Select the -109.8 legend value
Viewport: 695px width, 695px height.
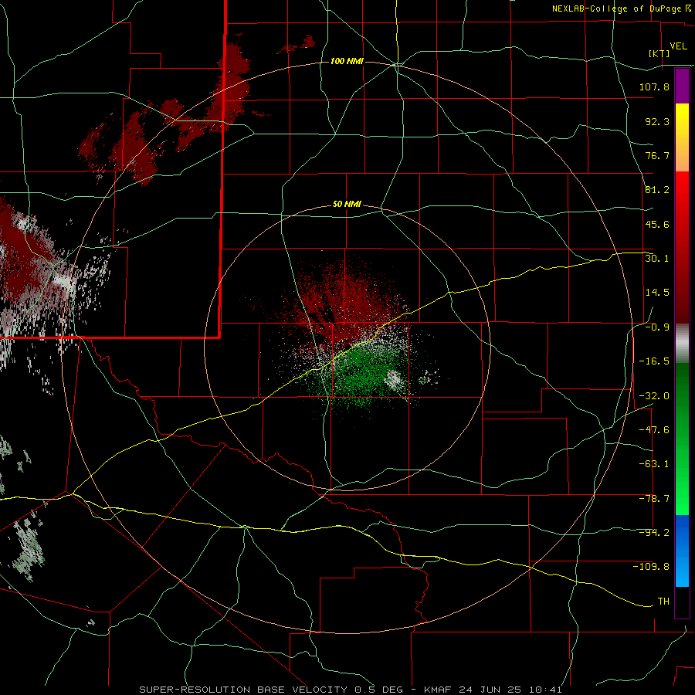pyautogui.click(x=651, y=567)
